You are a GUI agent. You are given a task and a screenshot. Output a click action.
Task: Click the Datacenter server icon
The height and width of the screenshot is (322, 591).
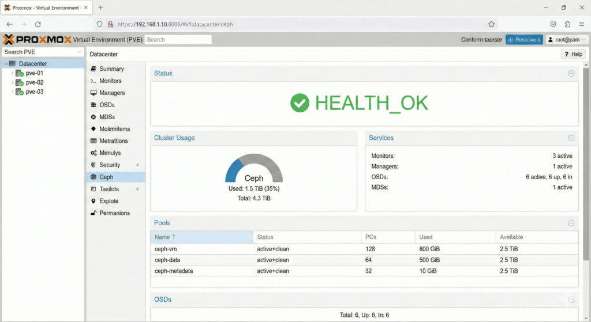pyautogui.click(x=13, y=63)
